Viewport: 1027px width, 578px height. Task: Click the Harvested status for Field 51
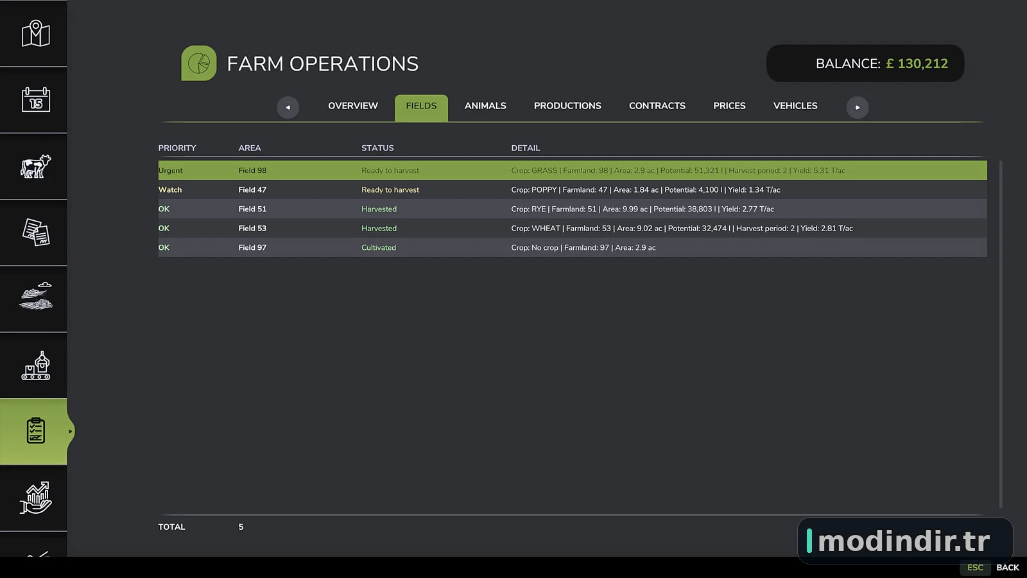379,209
